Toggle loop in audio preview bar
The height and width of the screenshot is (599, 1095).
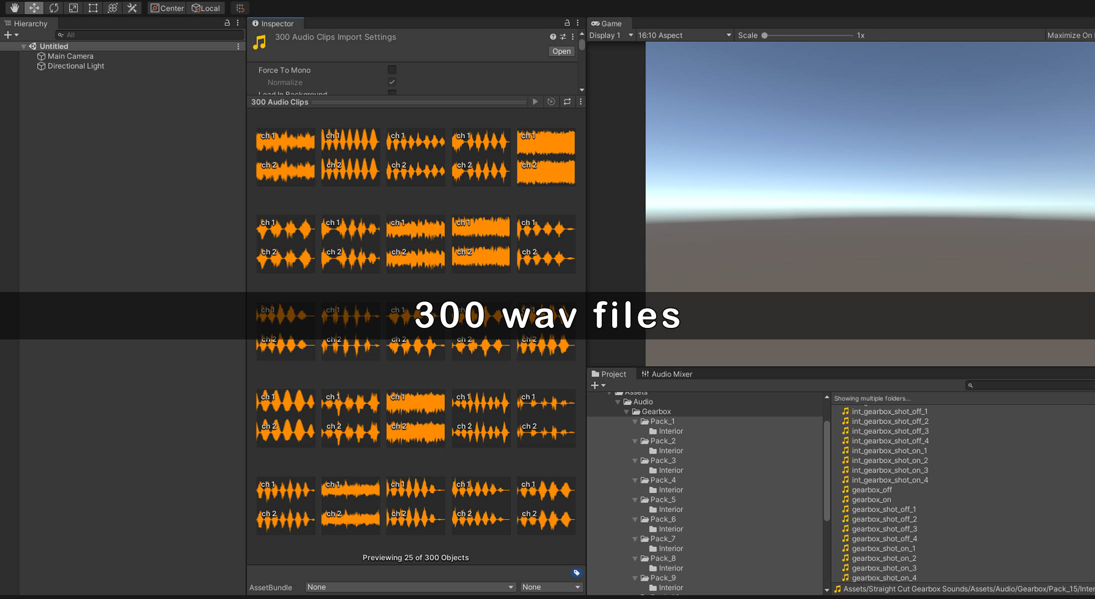(x=567, y=102)
